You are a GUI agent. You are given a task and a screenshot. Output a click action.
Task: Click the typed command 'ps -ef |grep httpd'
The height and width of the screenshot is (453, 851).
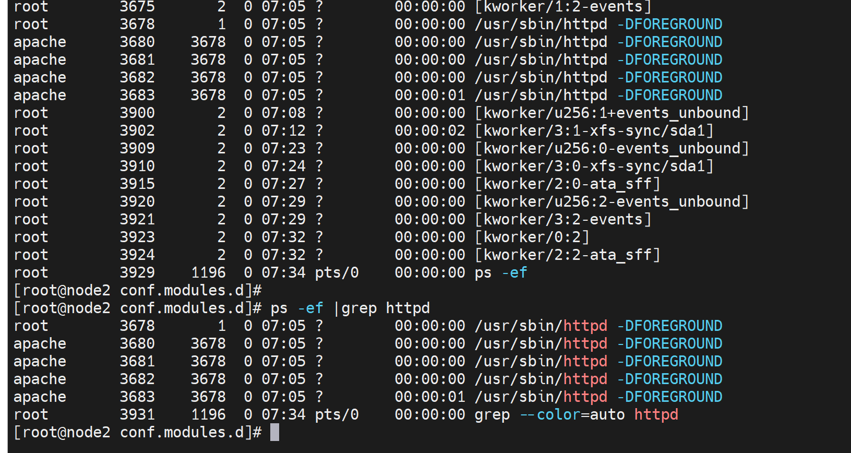350,308
